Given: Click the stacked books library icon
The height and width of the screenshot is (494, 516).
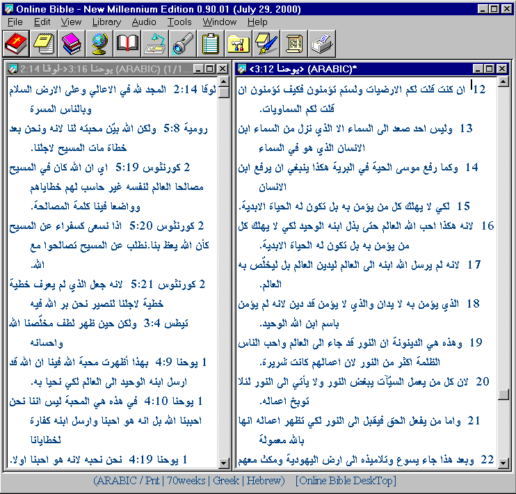Looking at the screenshot, I should coord(71,44).
